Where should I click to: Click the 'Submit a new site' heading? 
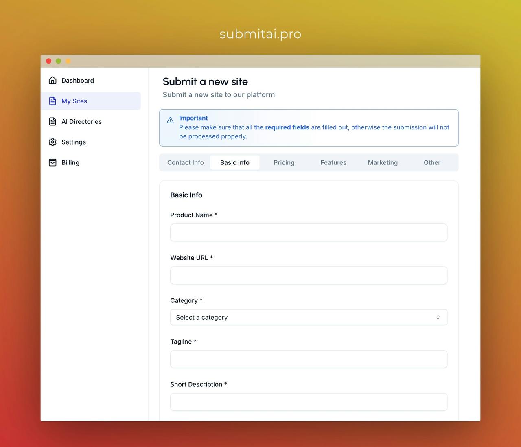coord(205,82)
